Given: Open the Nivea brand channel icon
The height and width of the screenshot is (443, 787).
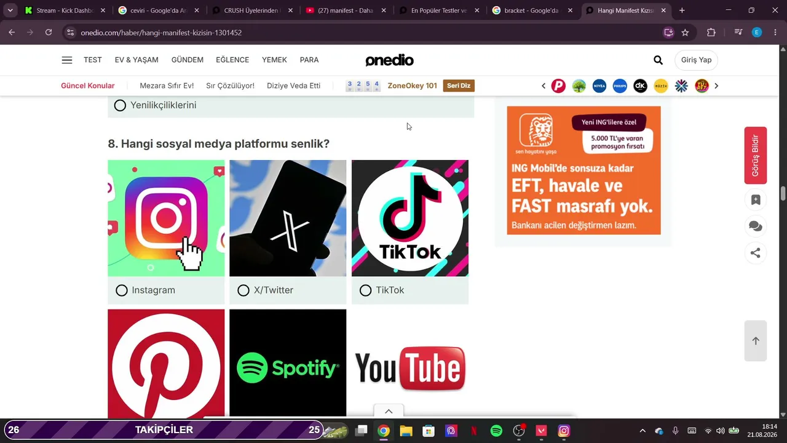Looking at the screenshot, I should (599, 86).
